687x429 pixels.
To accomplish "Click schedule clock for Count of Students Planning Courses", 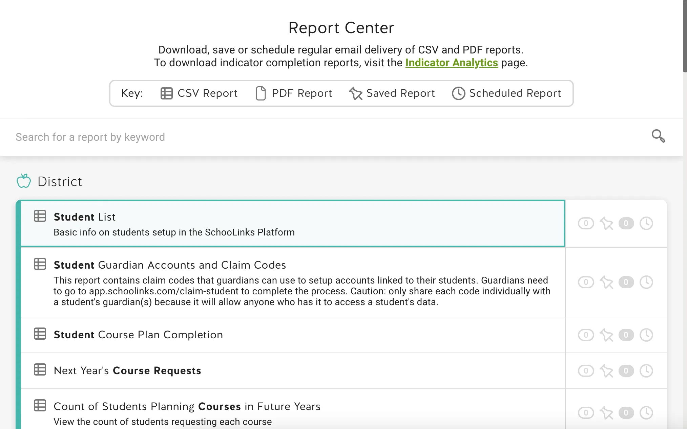I will [x=646, y=413].
